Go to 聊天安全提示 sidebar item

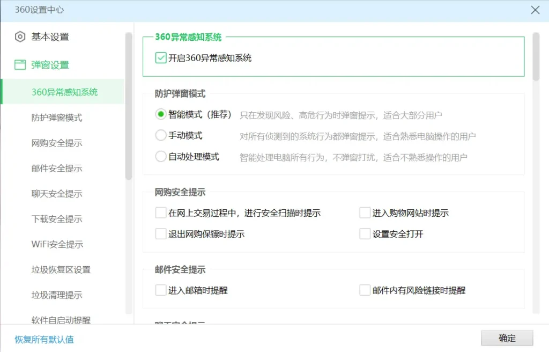(57, 194)
